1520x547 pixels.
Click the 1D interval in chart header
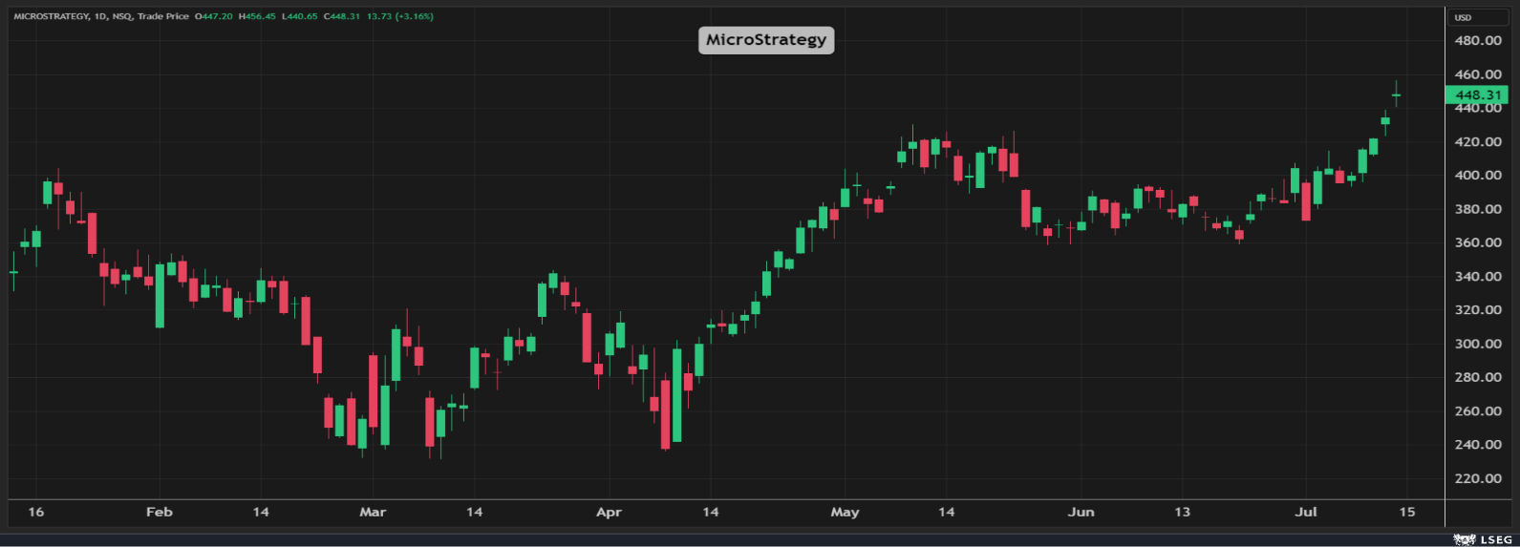coord(100,16)
